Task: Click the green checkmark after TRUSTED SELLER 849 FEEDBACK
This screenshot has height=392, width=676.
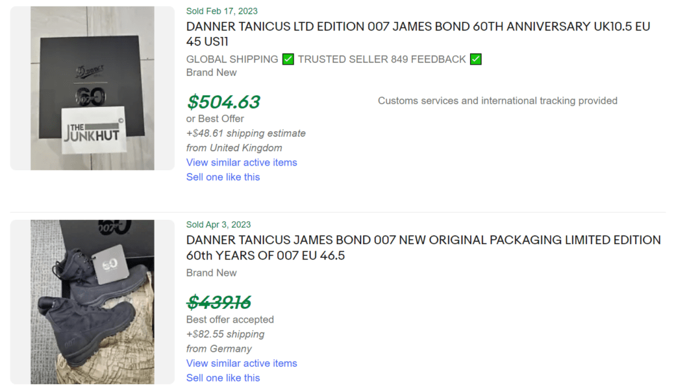Action: 476,59
